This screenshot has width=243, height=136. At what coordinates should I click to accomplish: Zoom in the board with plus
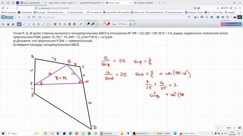coord(235,128)
